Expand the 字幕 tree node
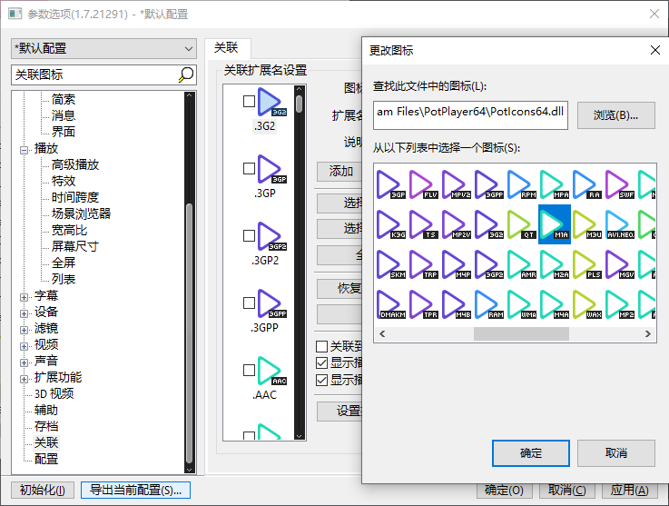Screen dimensions: 669x506 pyautogui.click(x=25, y=296)
